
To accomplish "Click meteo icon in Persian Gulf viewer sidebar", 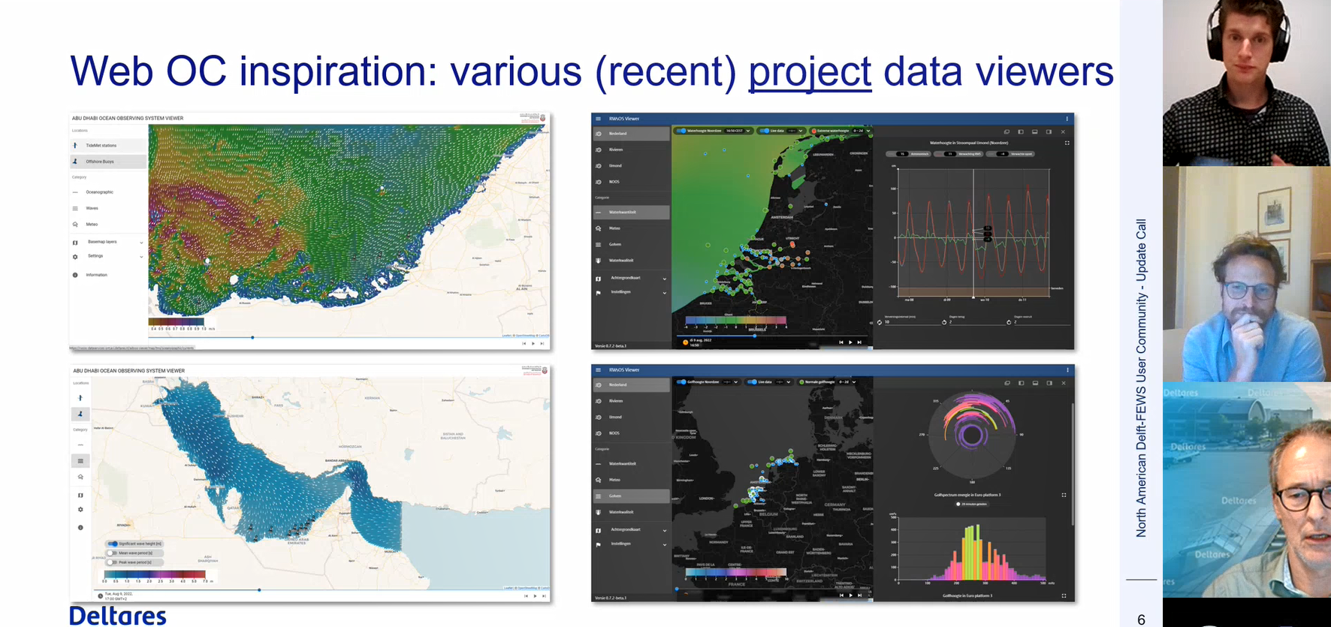I will pyautogui.click(x=80, y=477).
